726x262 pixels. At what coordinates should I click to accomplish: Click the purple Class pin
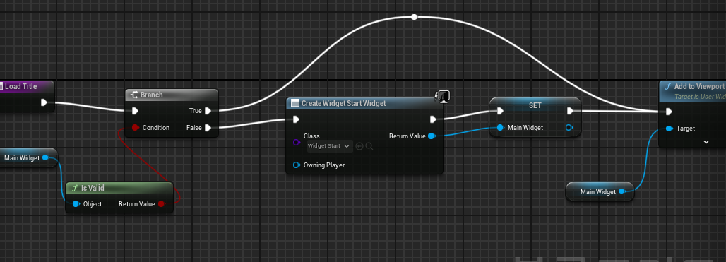point(297,142)
